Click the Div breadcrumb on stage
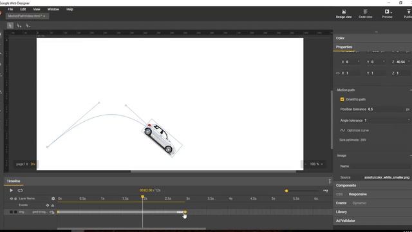412x232 pixels. coord(33,164)
